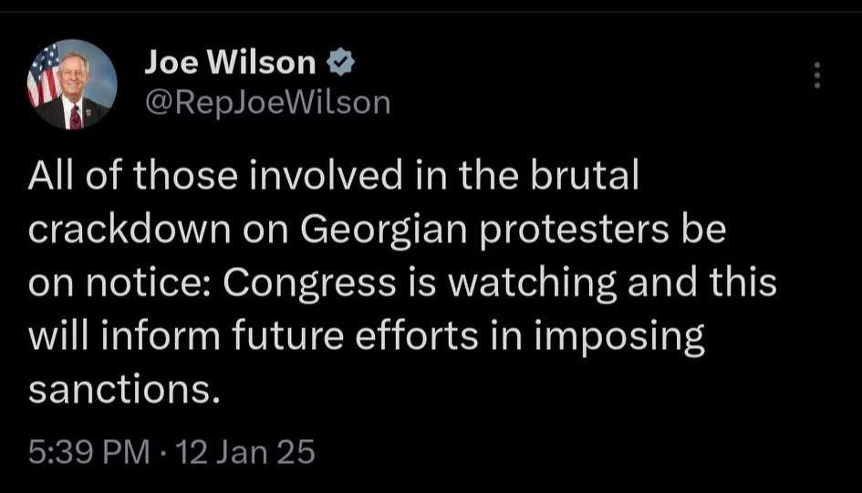
Task: Click the word "sanctions." in the tweet
Action: [125, 389]
